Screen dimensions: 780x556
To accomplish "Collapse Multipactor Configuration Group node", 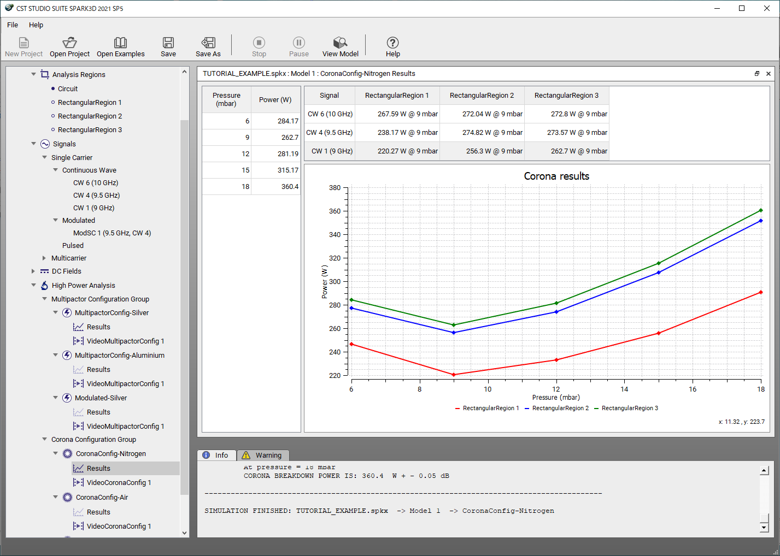I will click(x=44, y=299).
